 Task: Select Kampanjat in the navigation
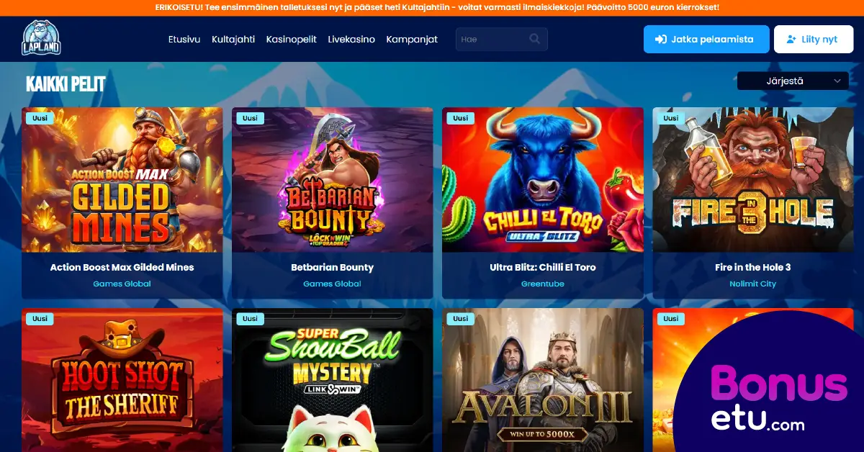coord(412,40)
